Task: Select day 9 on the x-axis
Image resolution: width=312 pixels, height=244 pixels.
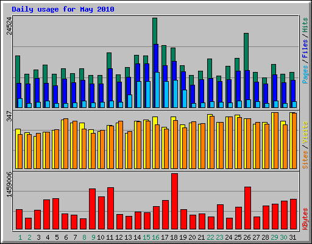Action: [x=93, y=237]
